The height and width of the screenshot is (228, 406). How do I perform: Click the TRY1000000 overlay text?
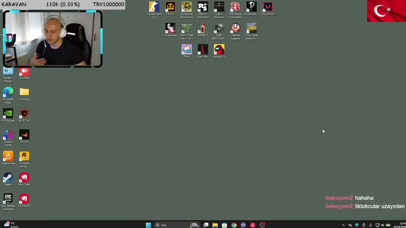pyautogui.click(x=108, y=4)
